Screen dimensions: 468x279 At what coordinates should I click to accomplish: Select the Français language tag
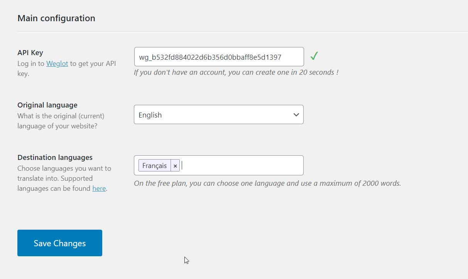coord(154,165)
